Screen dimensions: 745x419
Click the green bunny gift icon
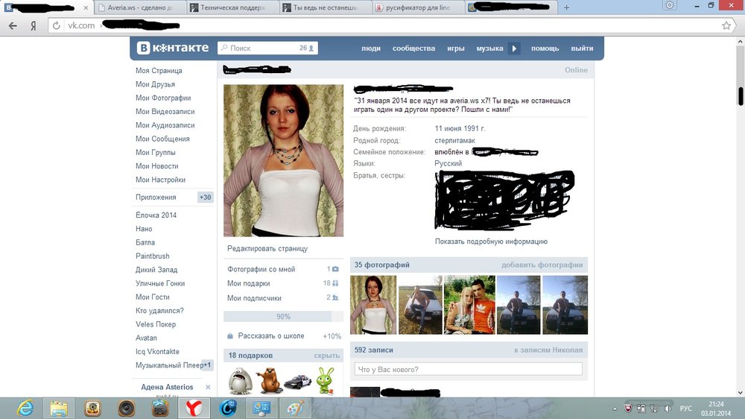pyautogui.click(x=324, y=380)
